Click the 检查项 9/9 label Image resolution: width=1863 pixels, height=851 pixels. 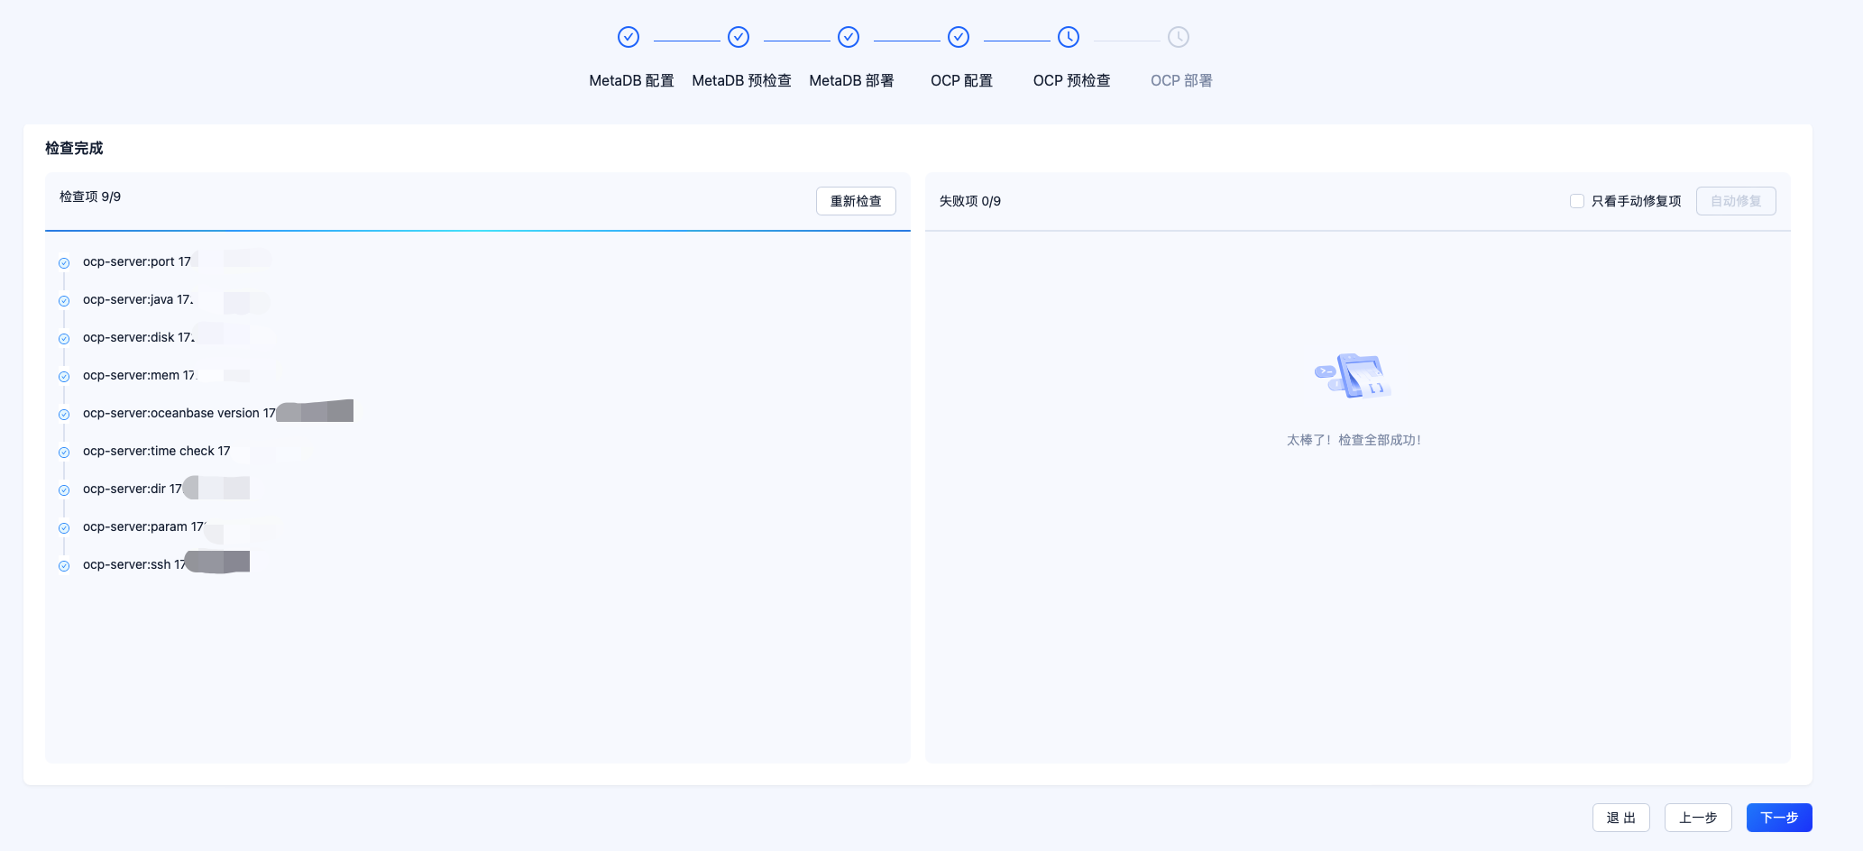[90, 197]
